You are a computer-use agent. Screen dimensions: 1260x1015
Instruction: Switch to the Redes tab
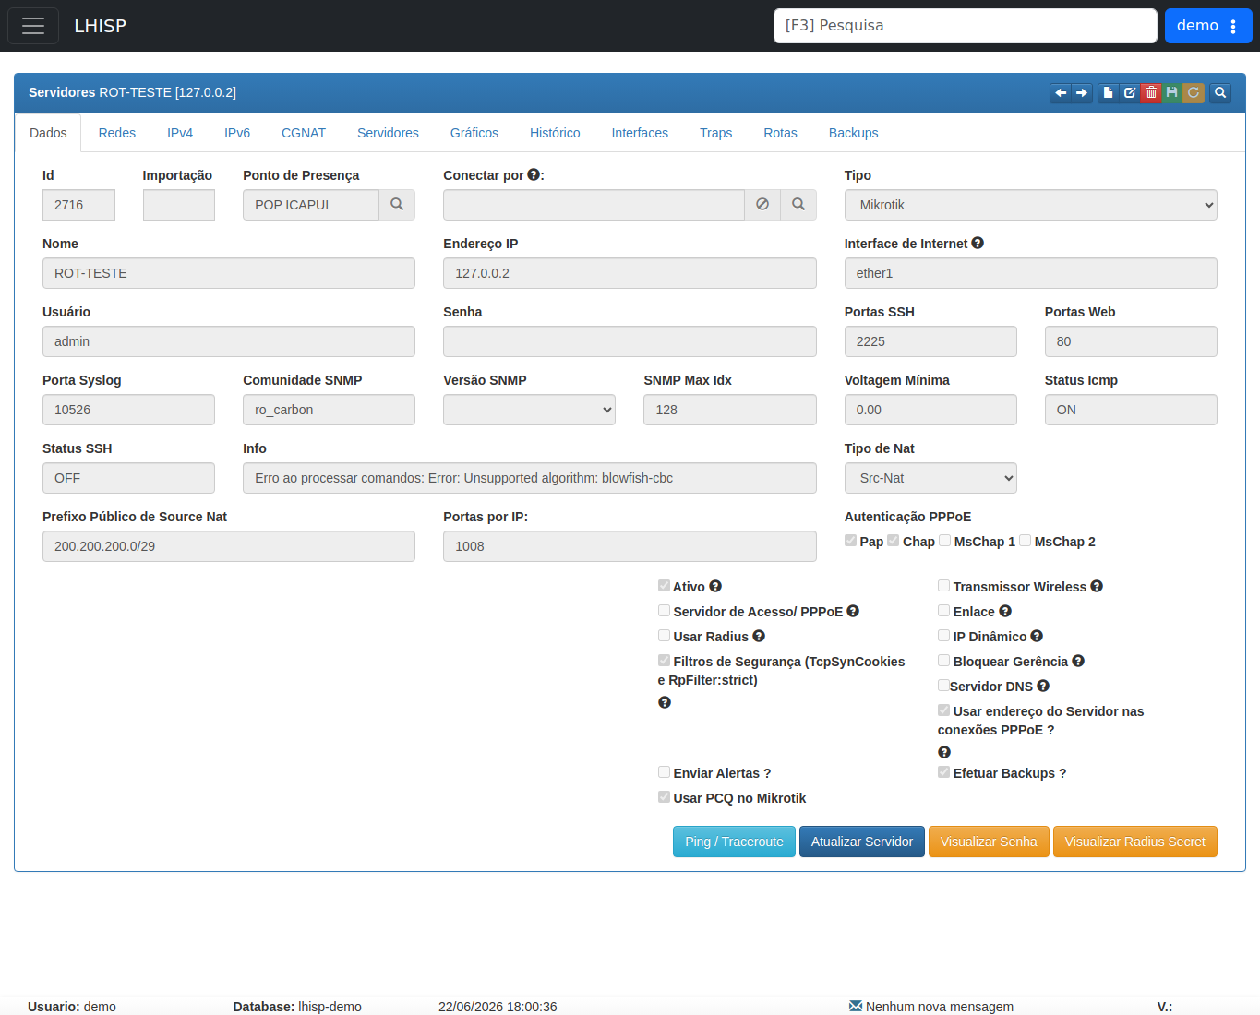117,133
